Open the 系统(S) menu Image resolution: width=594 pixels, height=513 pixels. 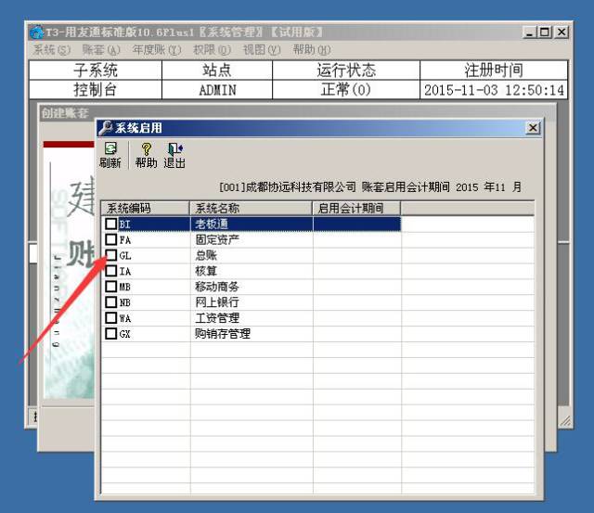coord(52,49)
